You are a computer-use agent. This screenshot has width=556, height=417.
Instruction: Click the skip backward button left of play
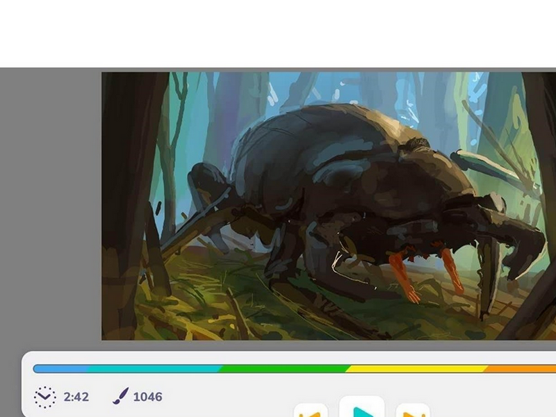(x=311, y=410)
